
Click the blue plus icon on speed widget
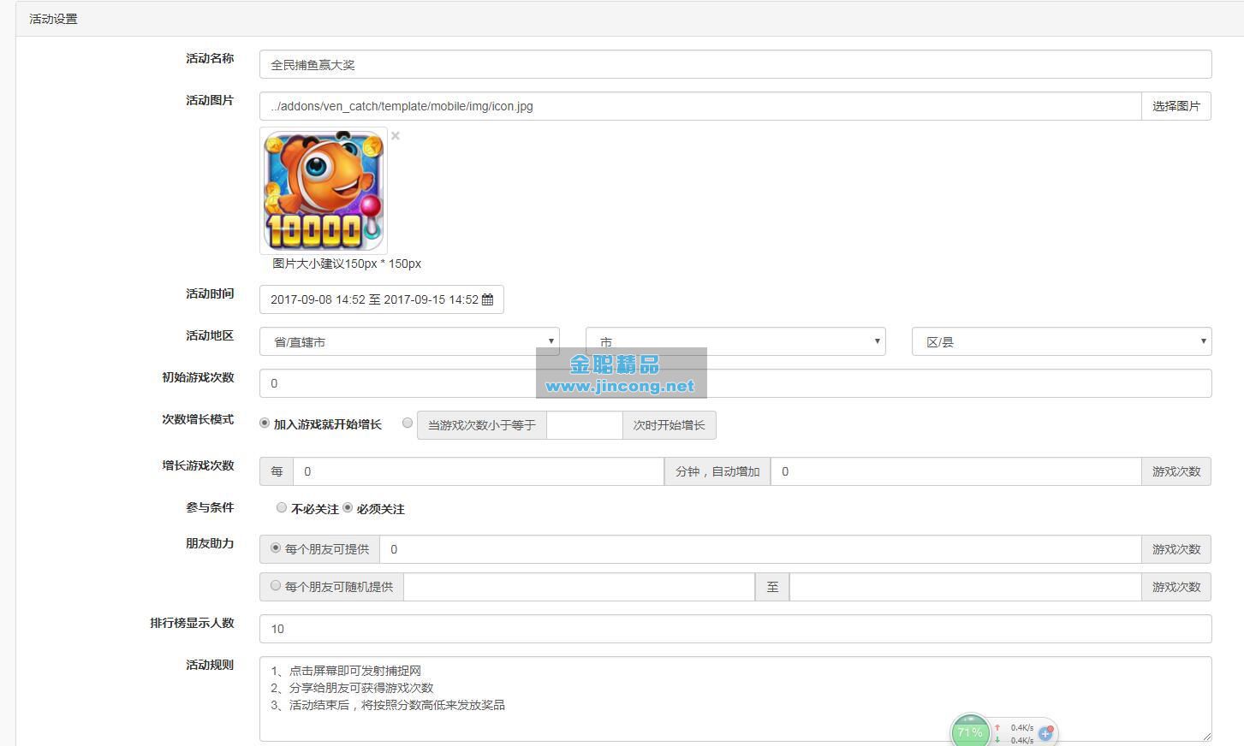tap(1045, 733)
